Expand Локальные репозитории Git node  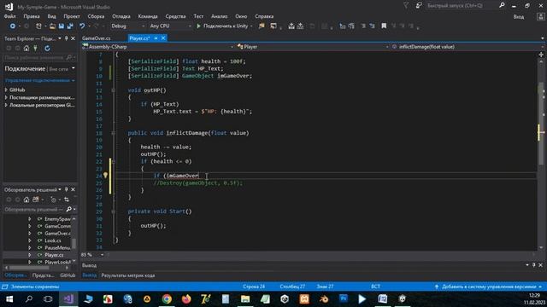click(x=6, y=105)
